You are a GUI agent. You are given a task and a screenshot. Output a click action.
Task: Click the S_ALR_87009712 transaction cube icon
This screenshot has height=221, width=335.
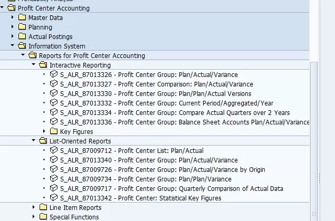click(x=53, y=150)
